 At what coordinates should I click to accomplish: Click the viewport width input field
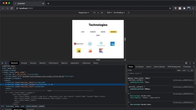coord(94,13)
